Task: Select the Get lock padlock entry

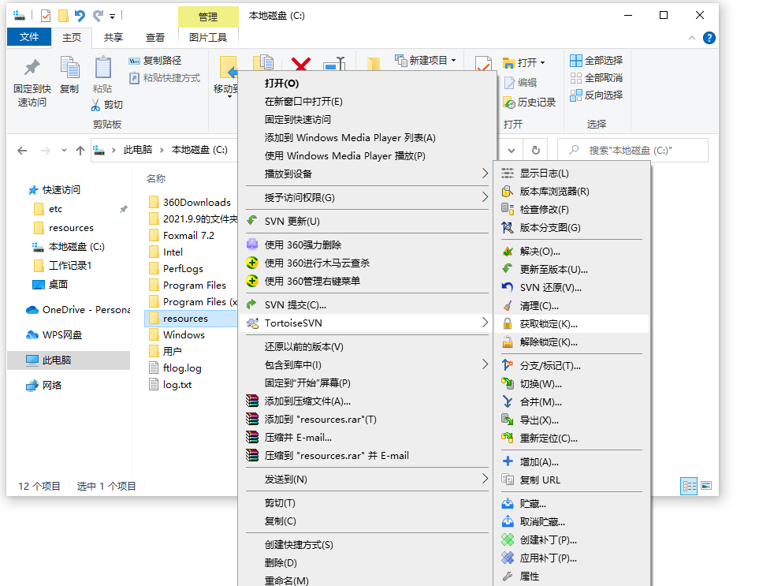Action: pyautogui.click(x=548, y=324)
